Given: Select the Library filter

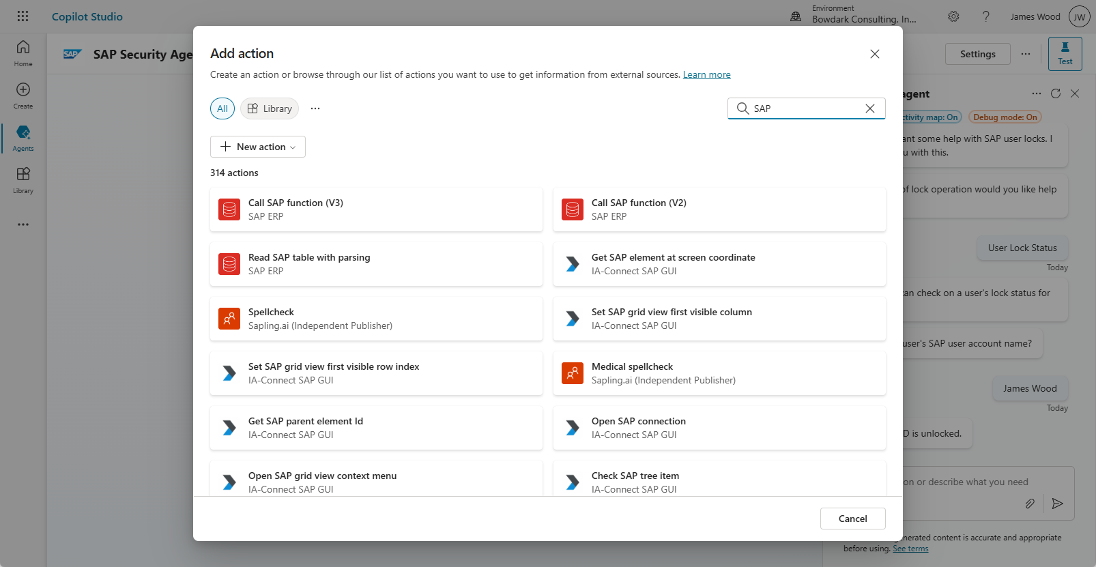Looking at the screenshot, I should coord(270,108).
